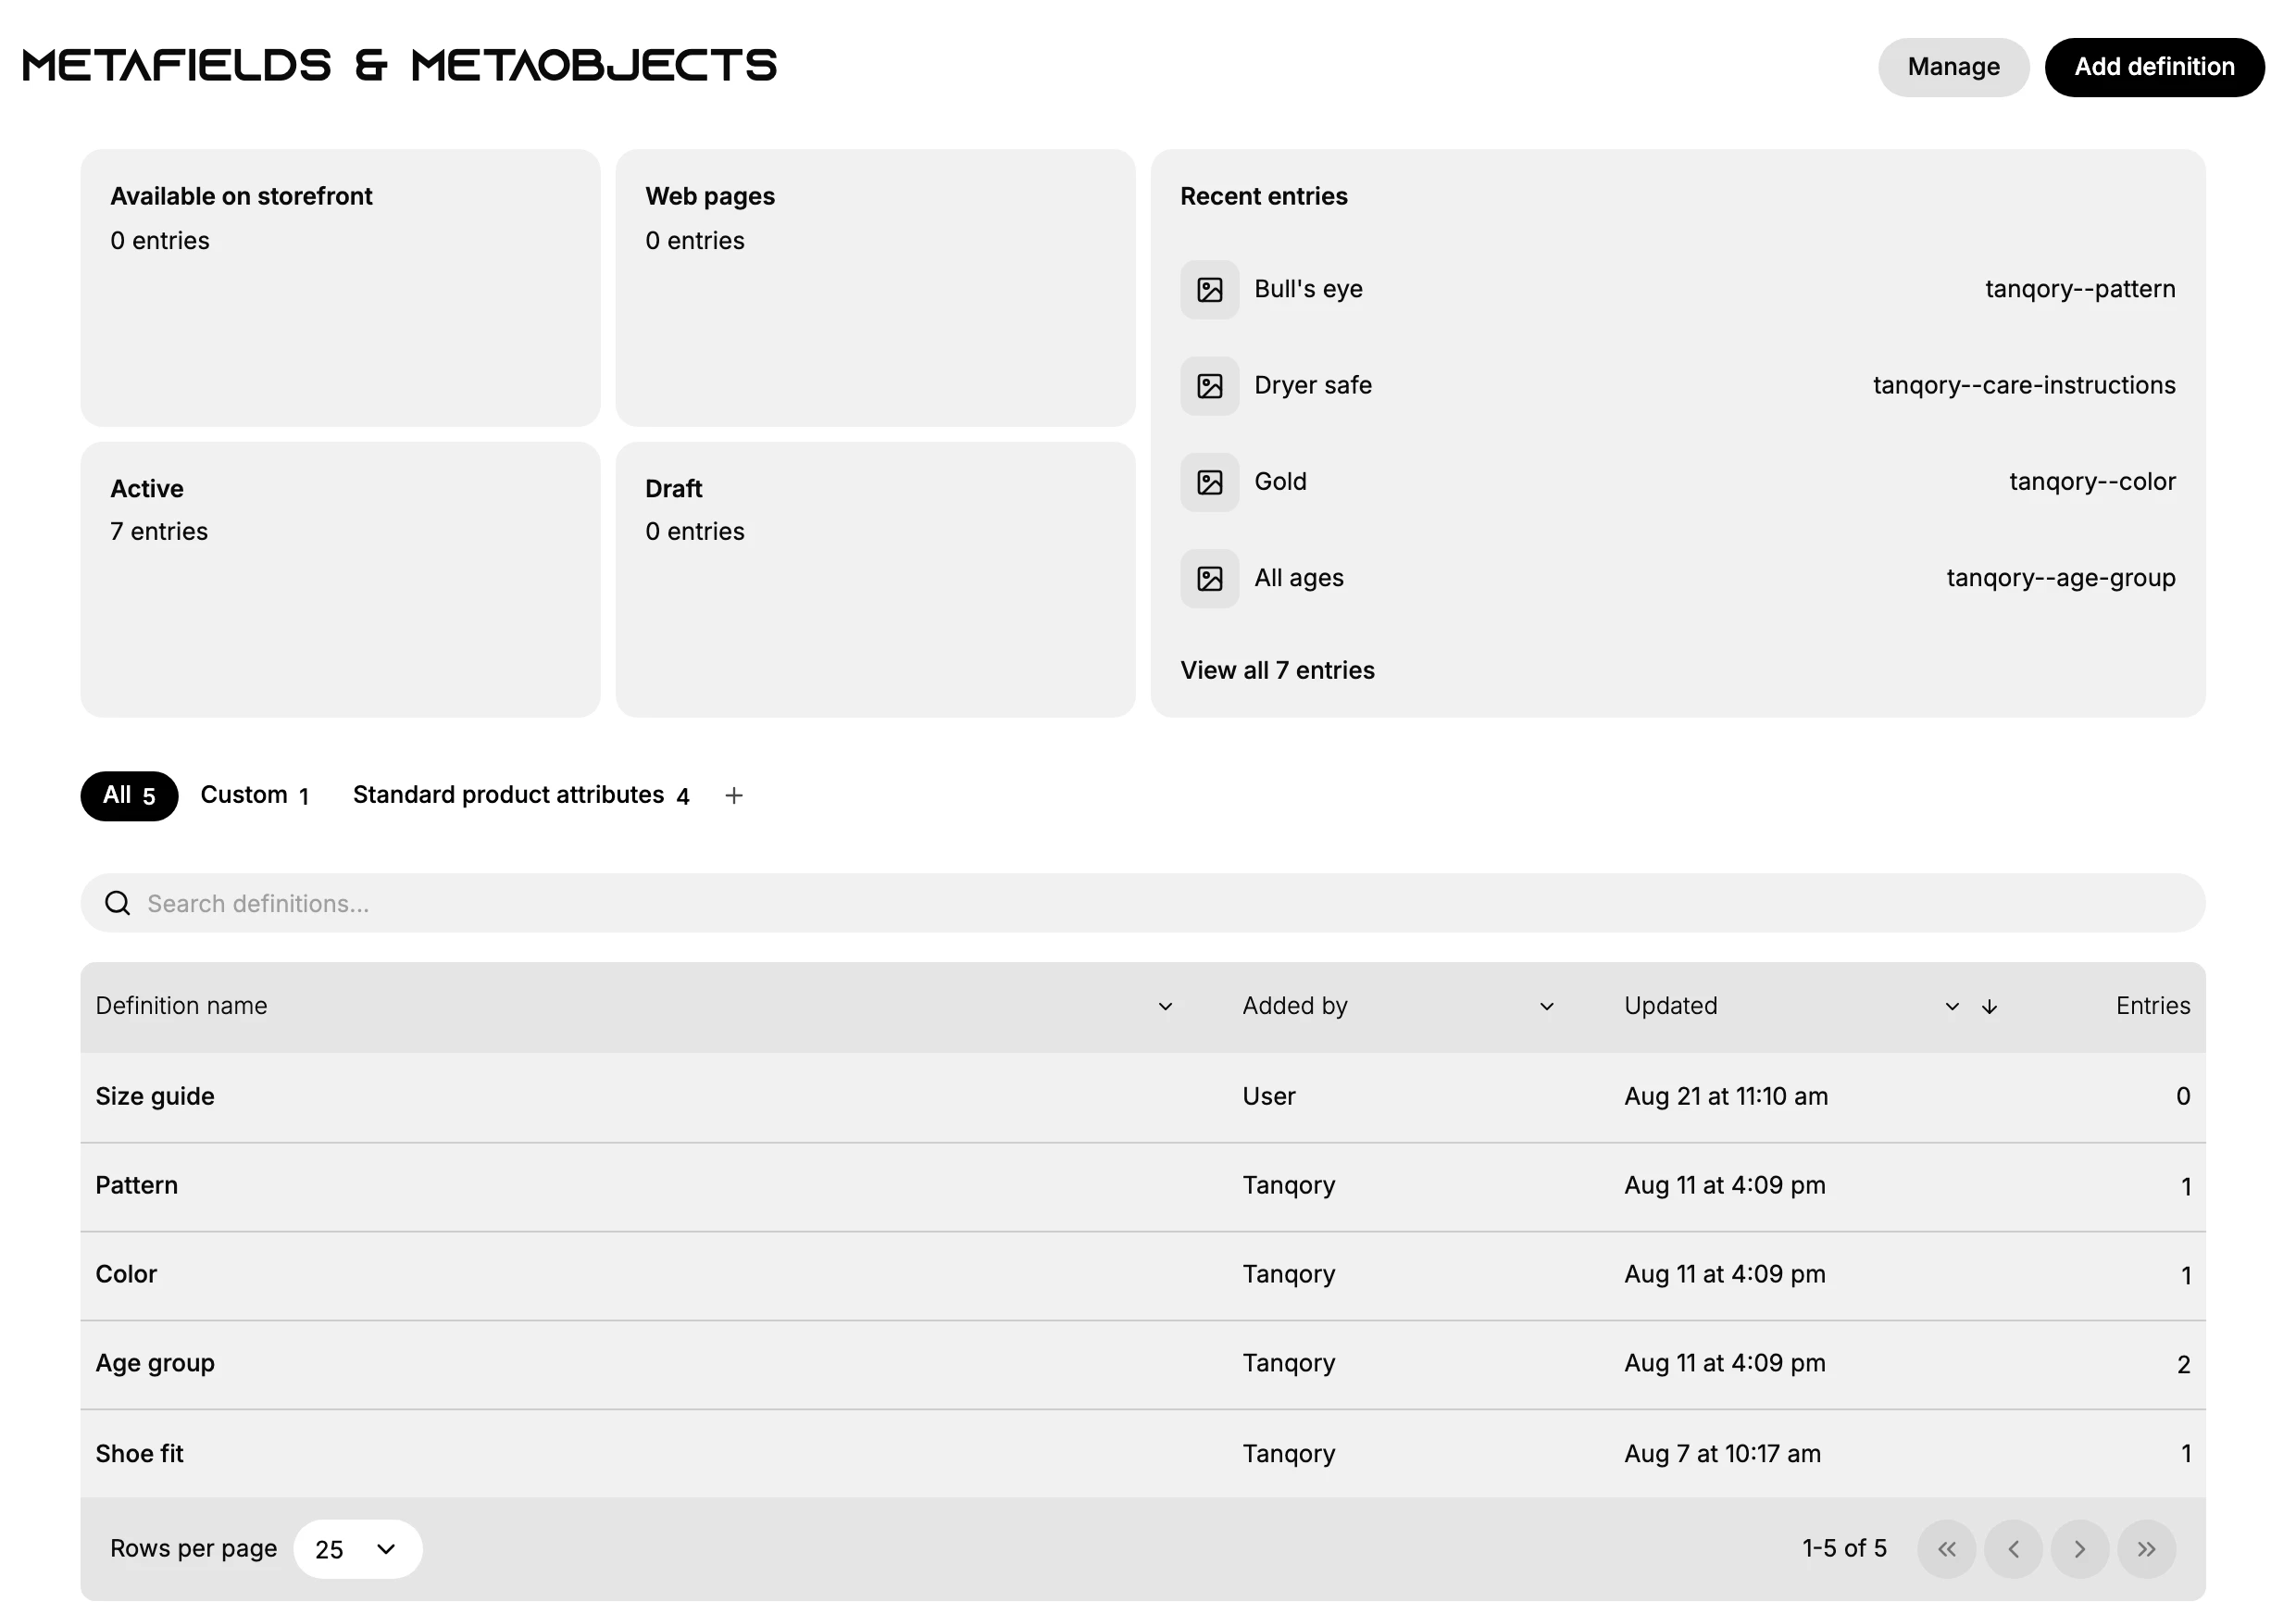Click the search magnifier icon

[x=118, y=903]
